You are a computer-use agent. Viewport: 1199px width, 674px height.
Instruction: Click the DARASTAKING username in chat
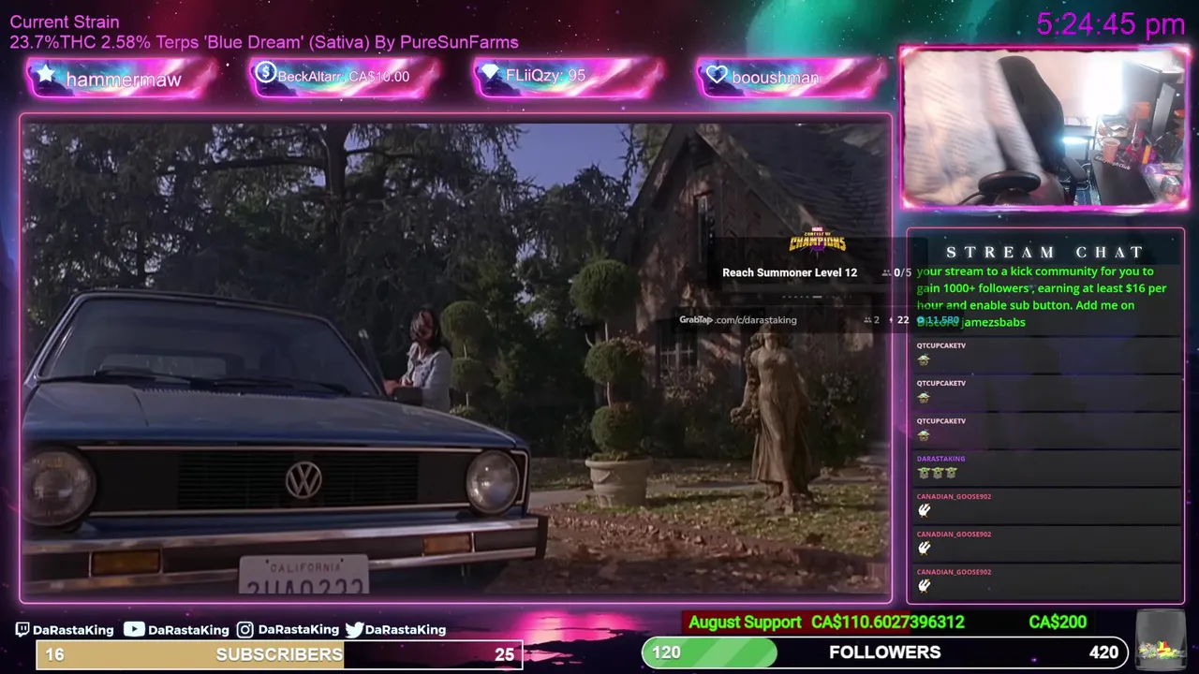coord(940,459)
